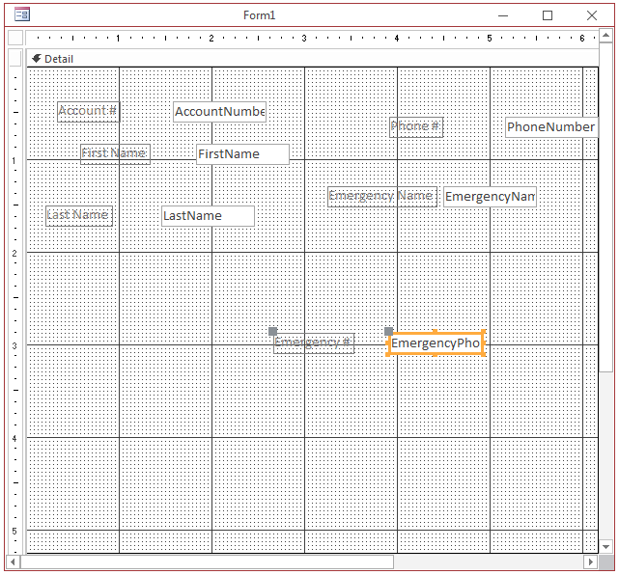Screen dimensions: 619x575
Task: Click the Form1 title text
Action: [260, 15]
